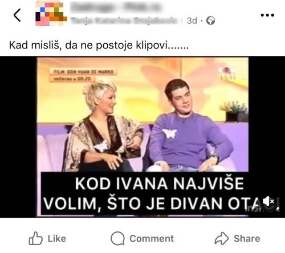Click the pixelated profile picture

pyautogui.click(x=51, y=13)
